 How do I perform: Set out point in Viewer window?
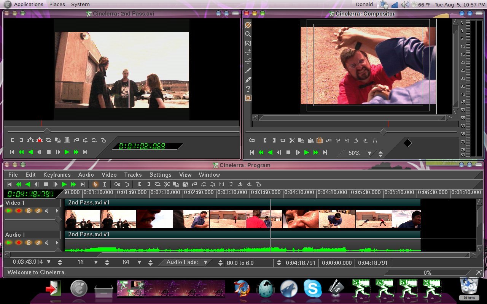[x=21, y=140]
